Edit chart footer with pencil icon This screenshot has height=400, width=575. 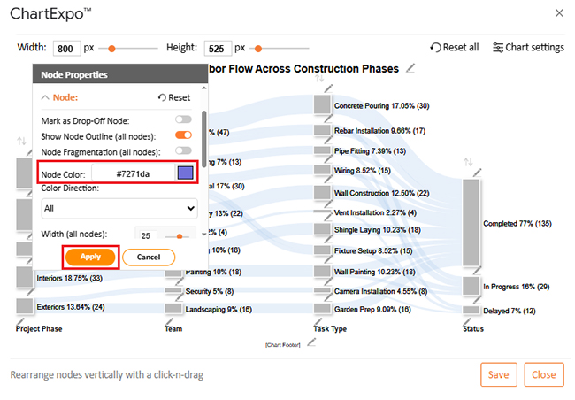pos(311,342)
